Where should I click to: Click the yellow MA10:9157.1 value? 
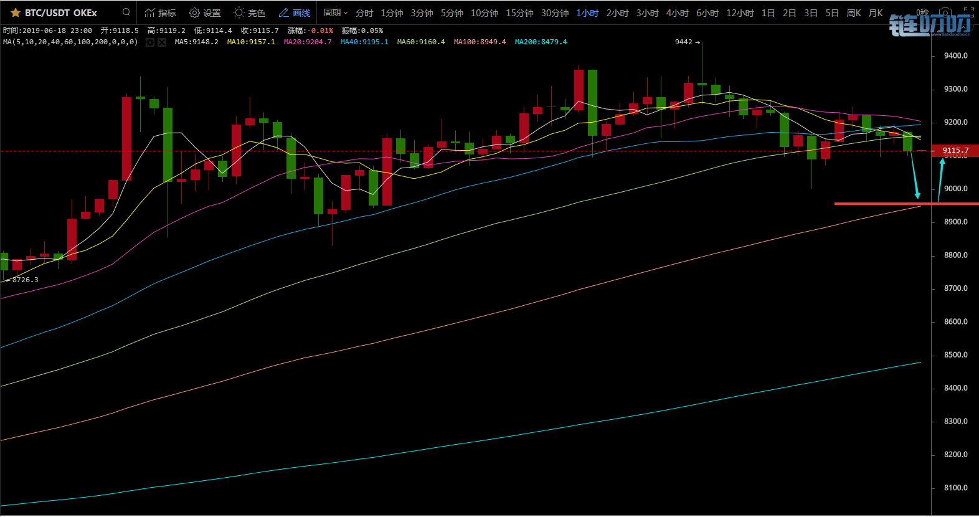(251, 42)
